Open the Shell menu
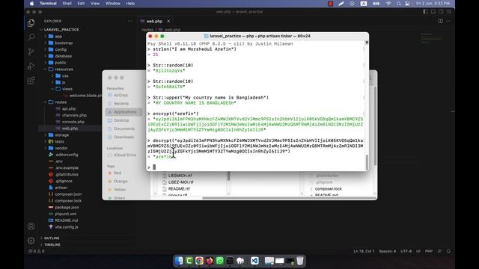Viewport: 479px width, 269px height. pos(67,3)
